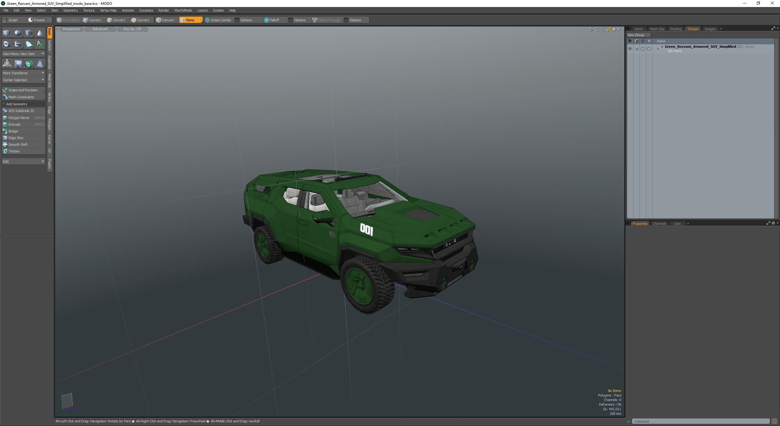Toggle visibility eye for Green_Rezvani group
The width and height of the screenshot is (780, 426).
tap(630, 49)
